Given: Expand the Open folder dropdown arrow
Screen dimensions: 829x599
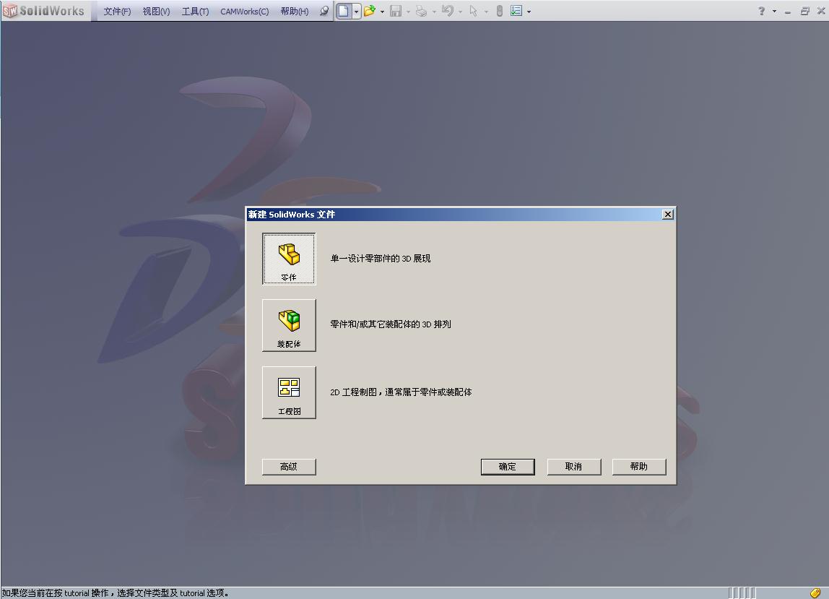Looking at the screenshot, I should [382, 11].
